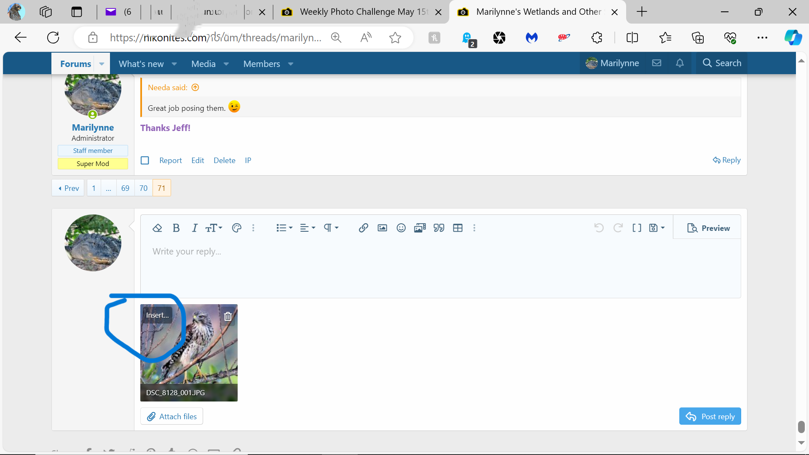The height and width of the screenshot is (455, 809).
Task: Toggle italic formatting in editor
Action: [194, 228]
